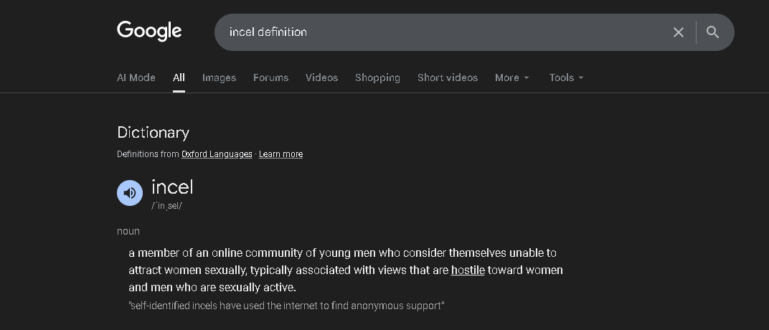Click the headword incel
Screen dimensions: 769x330
point(172,187)
